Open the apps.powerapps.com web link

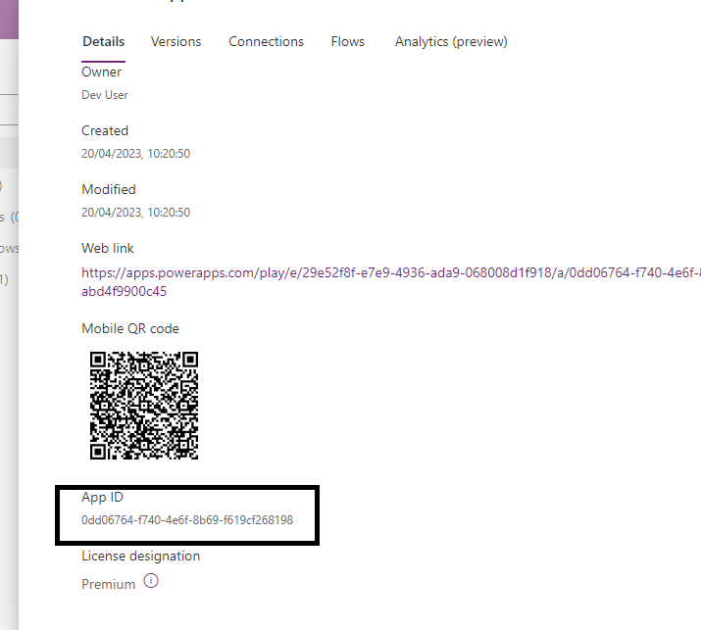coord(391,281)
